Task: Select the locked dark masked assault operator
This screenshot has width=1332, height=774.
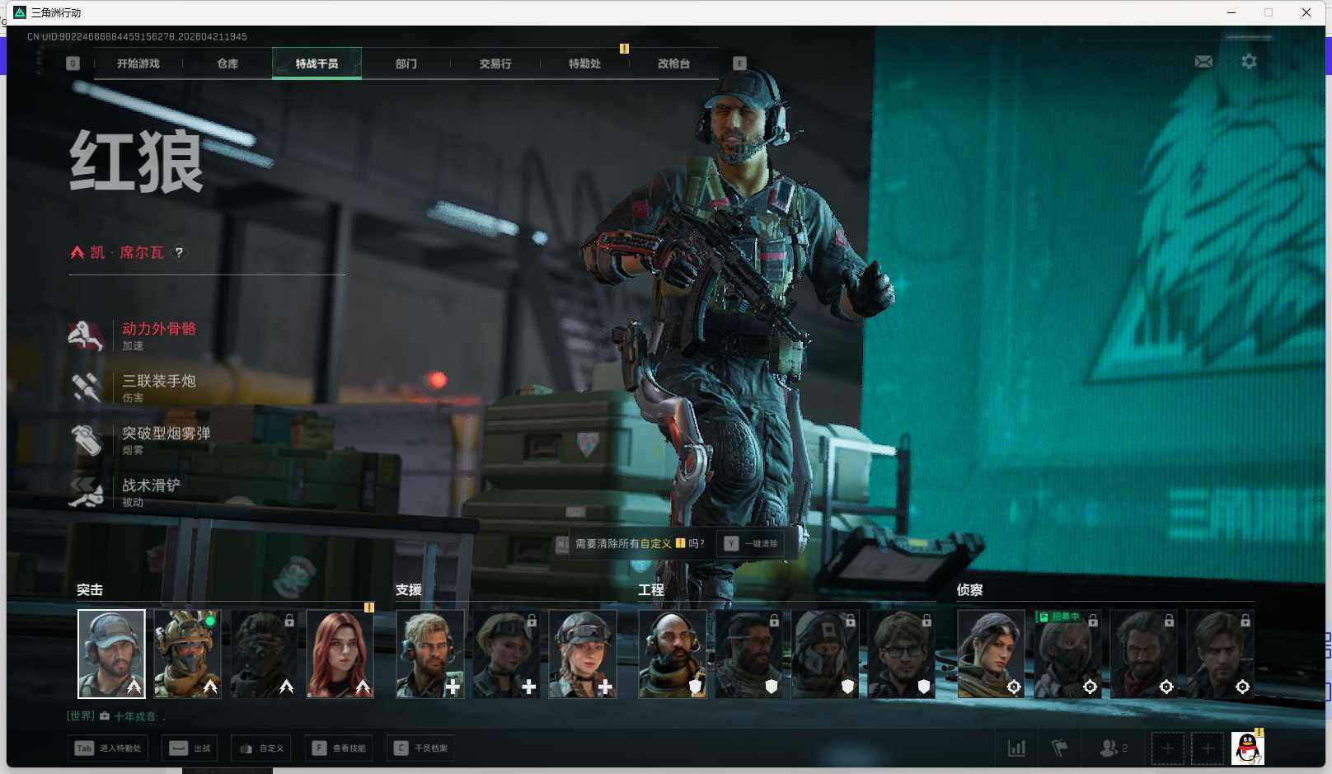Action: click(264, 654)
